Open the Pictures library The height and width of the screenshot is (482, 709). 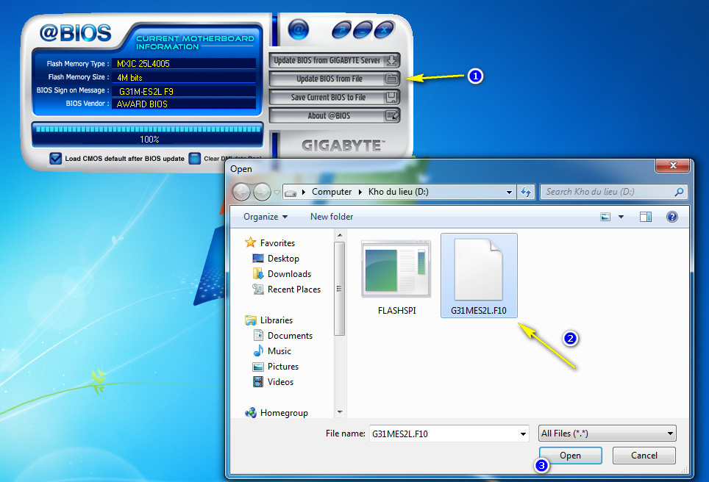click(282, 367)
